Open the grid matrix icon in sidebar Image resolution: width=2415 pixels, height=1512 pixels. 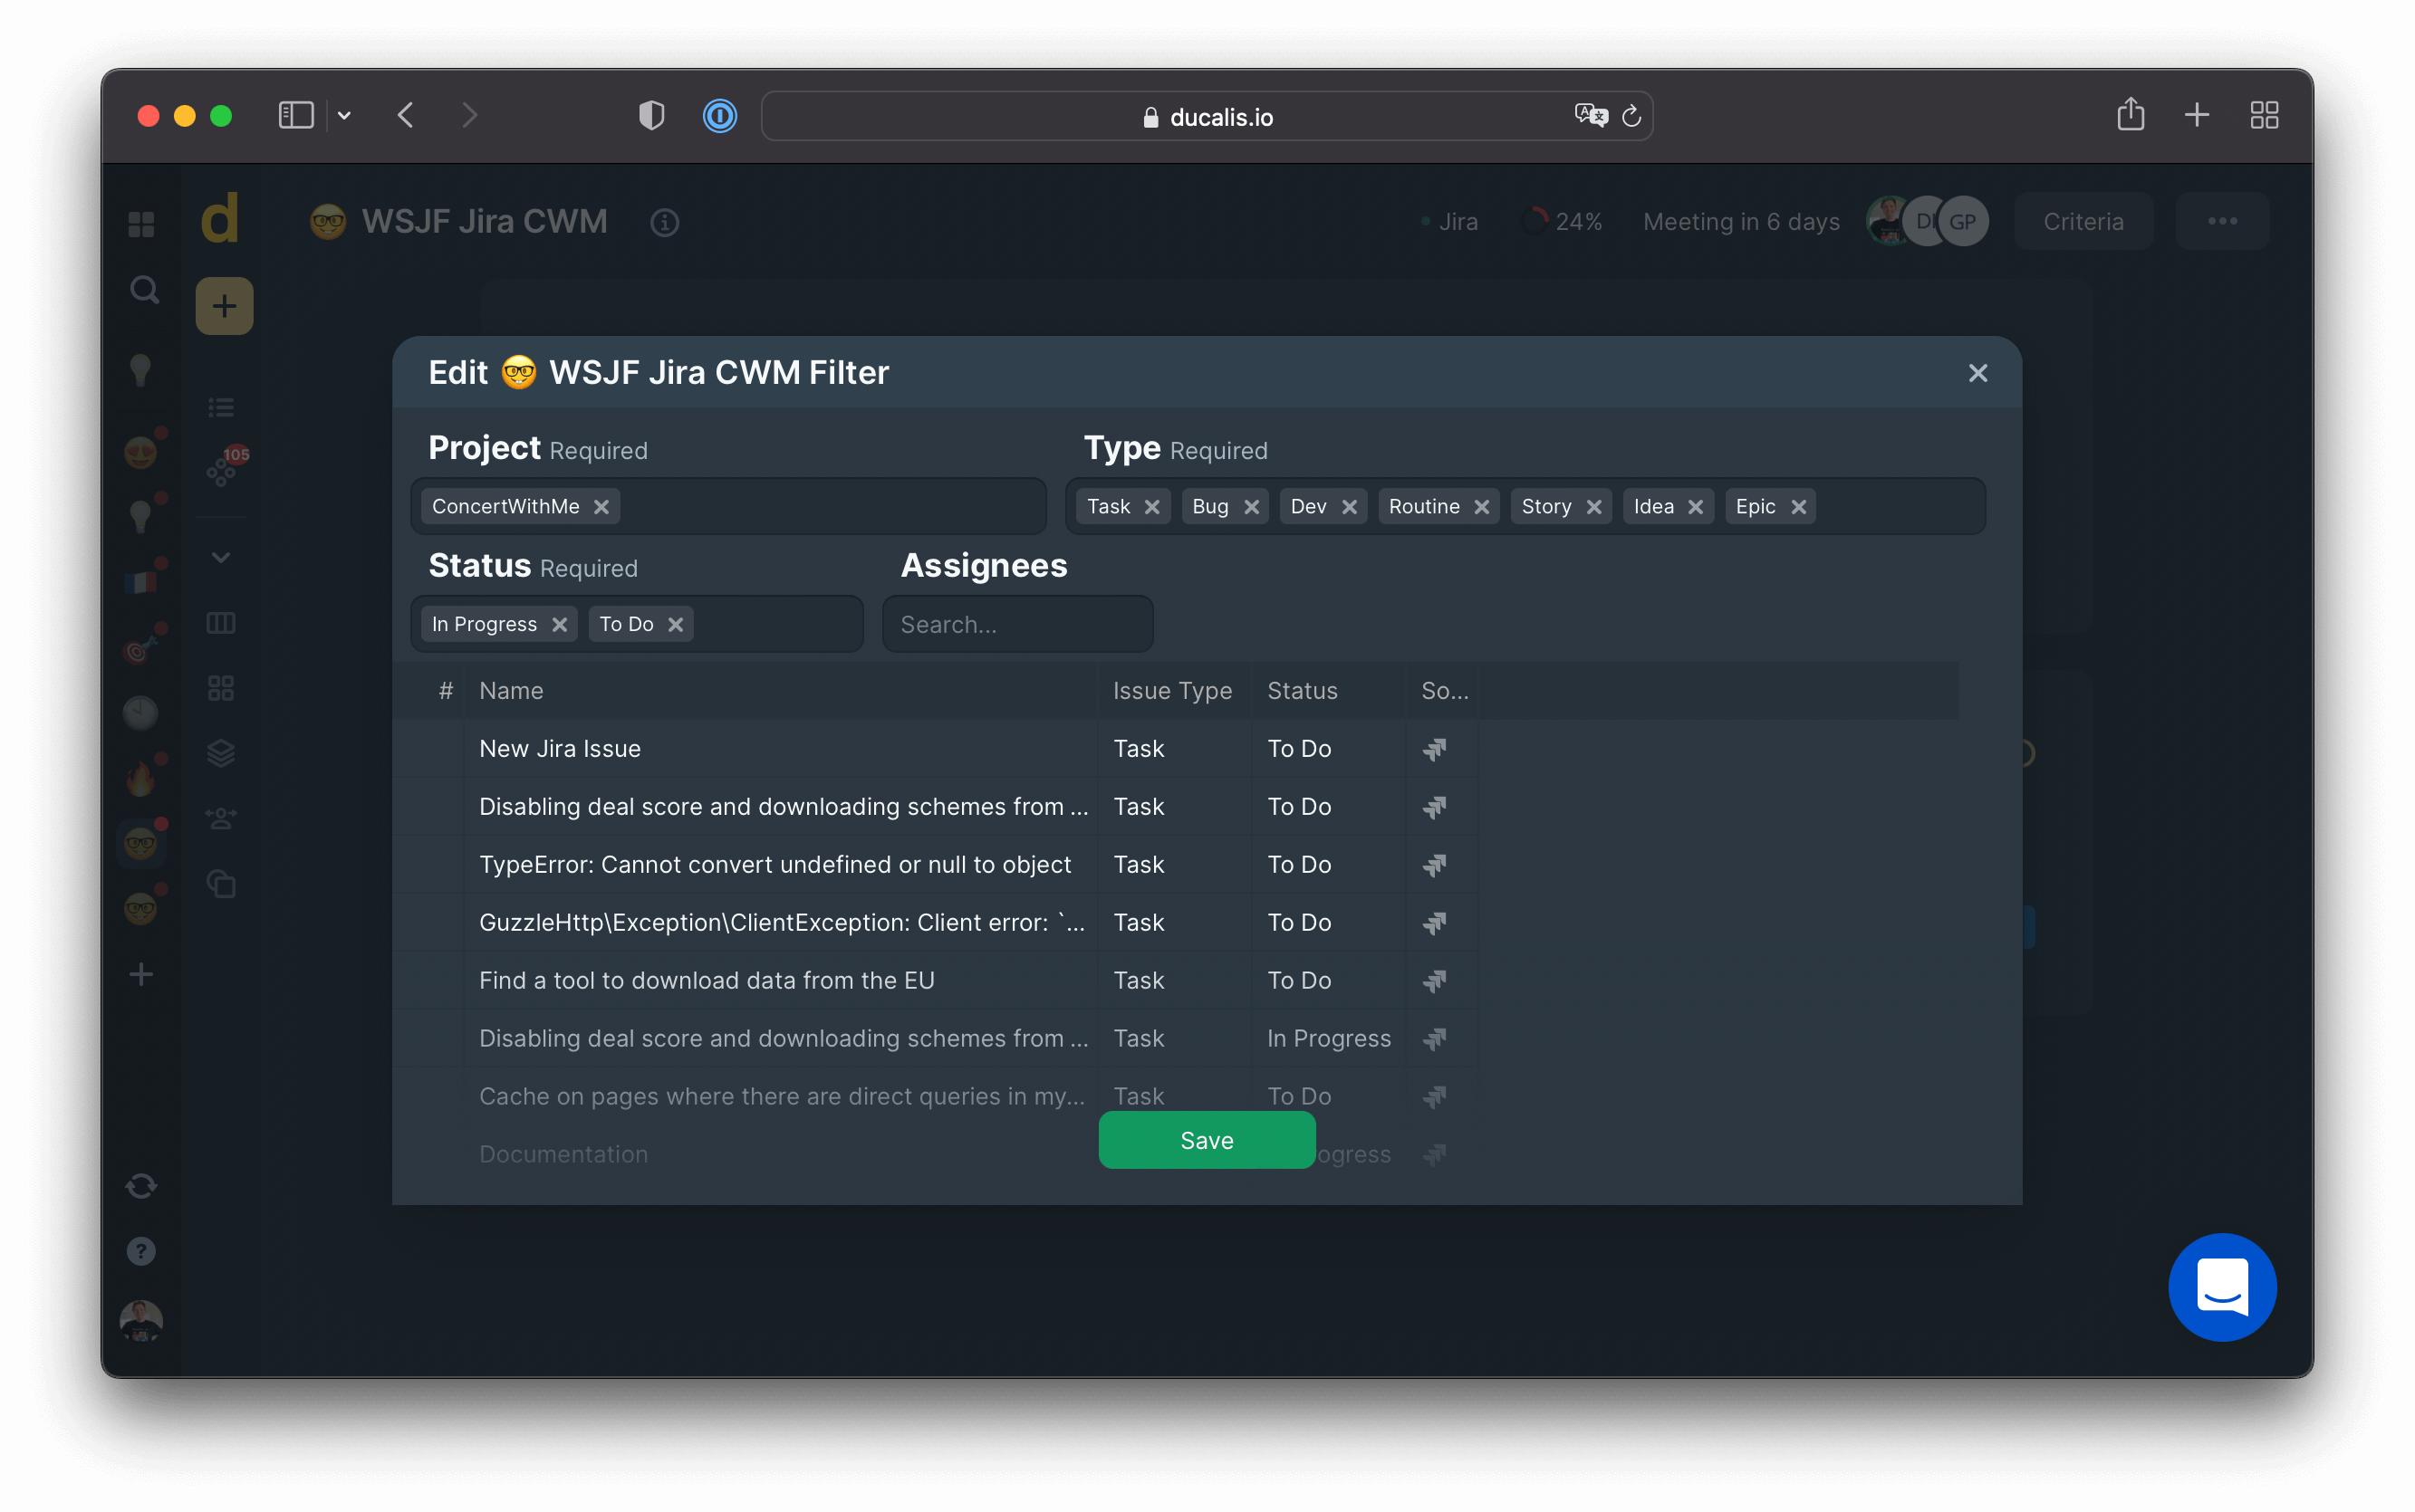(221, 689)
